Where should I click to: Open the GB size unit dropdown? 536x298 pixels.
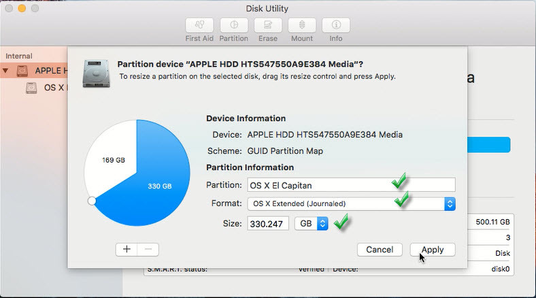312,223
